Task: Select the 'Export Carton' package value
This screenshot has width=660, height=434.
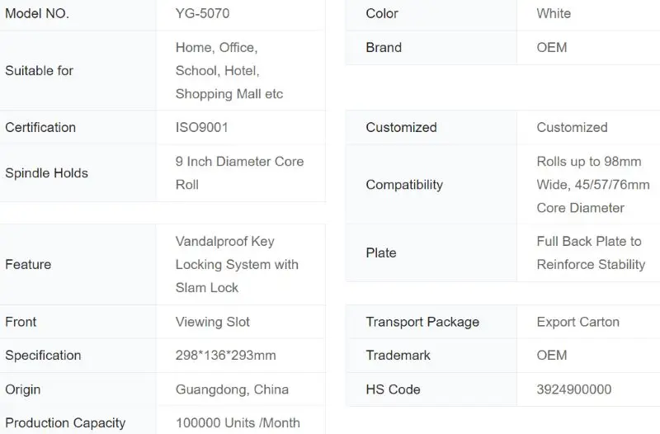Action: (577, 322)
